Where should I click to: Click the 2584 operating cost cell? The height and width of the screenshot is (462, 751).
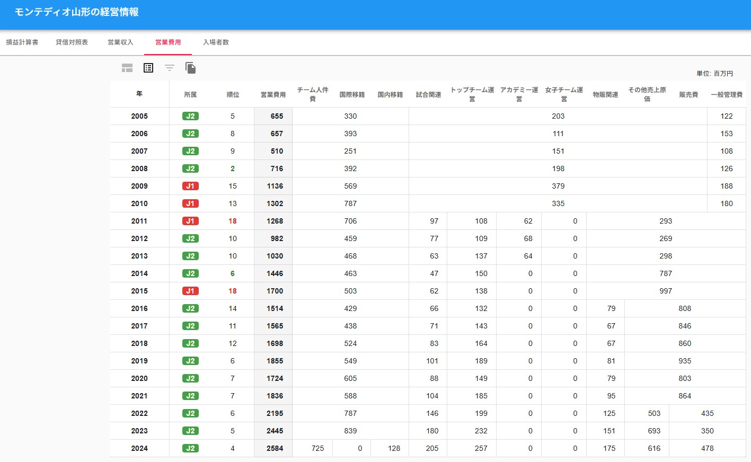275,448
